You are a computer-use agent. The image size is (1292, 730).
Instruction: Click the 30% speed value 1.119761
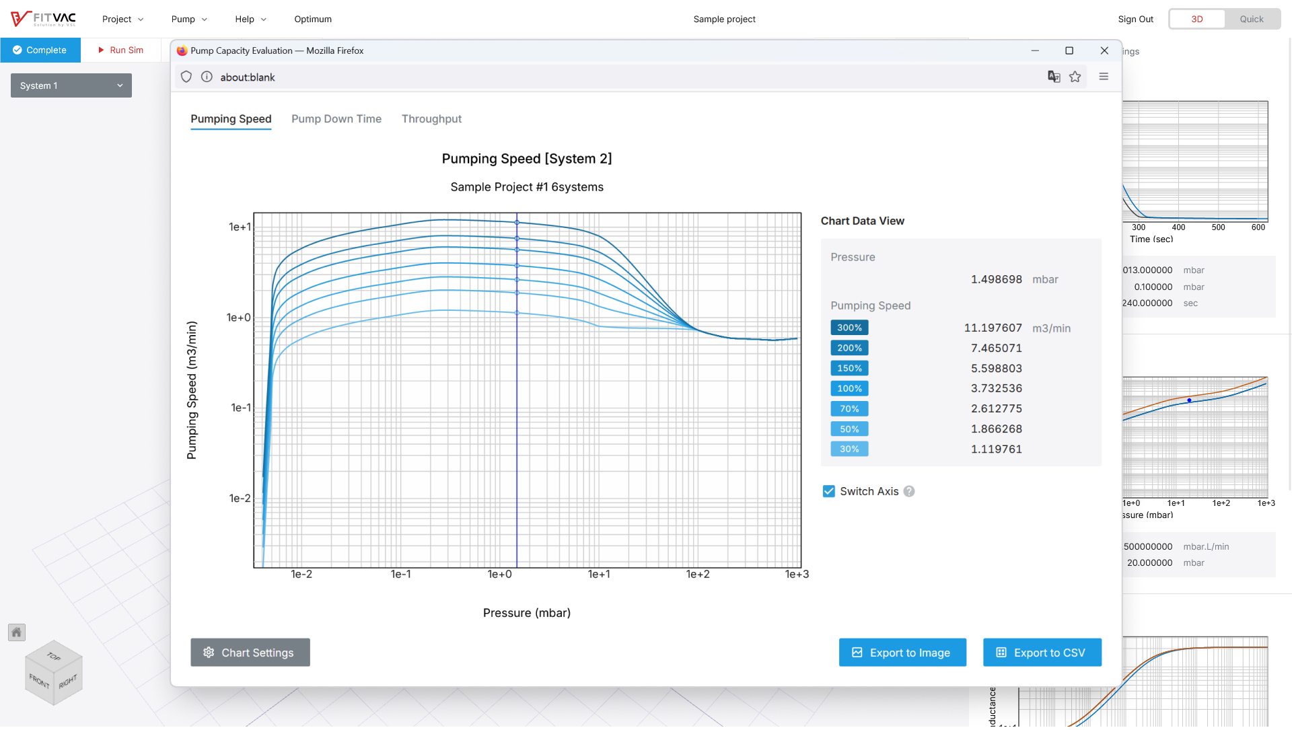(x=996, y=449)
